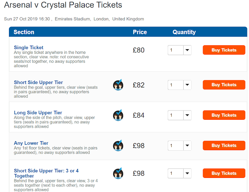Buy tickets for Any Lower Tier

point(224,146)
